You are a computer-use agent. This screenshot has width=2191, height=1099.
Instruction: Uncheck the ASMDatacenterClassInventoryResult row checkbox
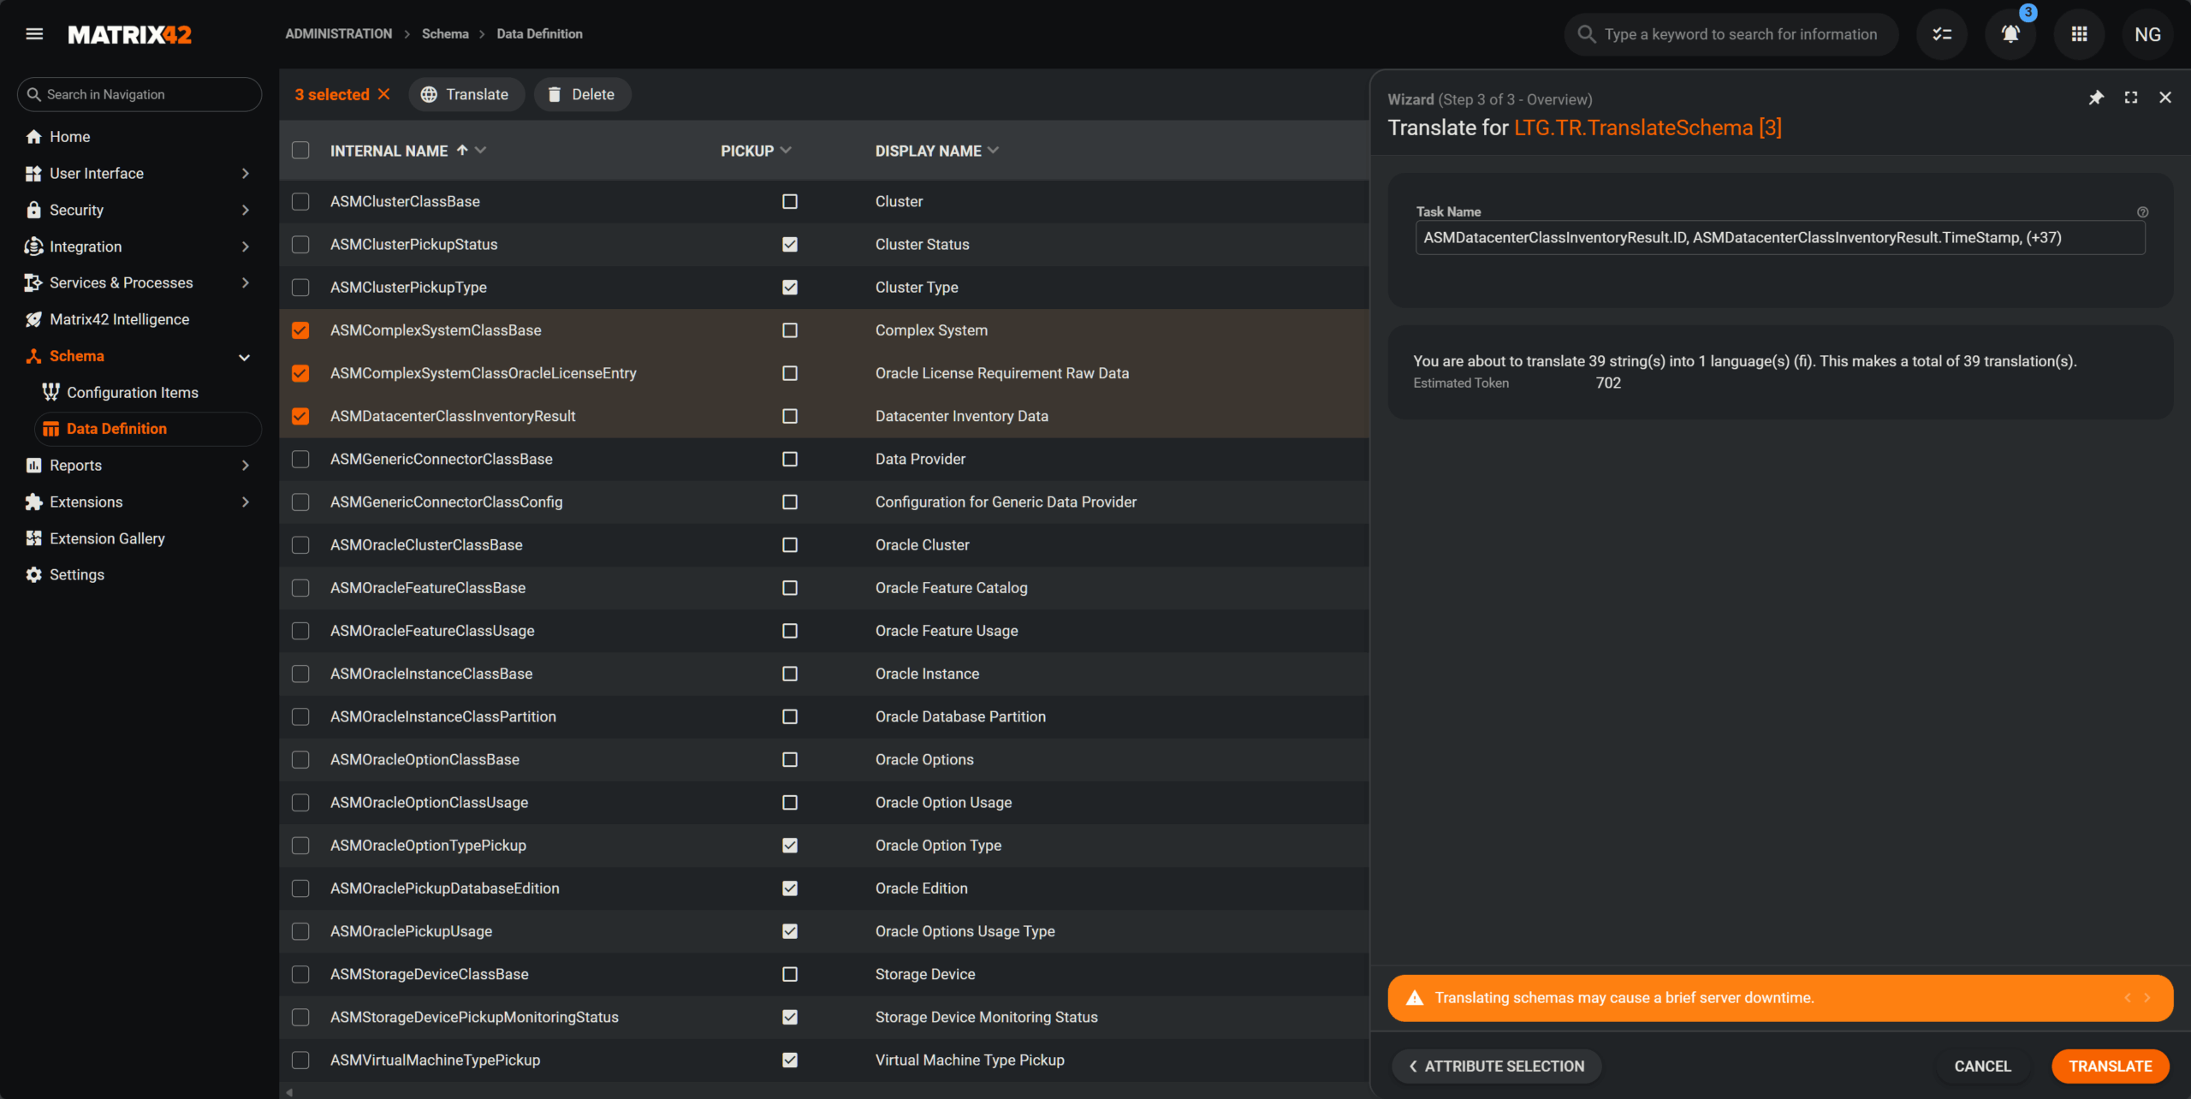[x=300, y=416]
